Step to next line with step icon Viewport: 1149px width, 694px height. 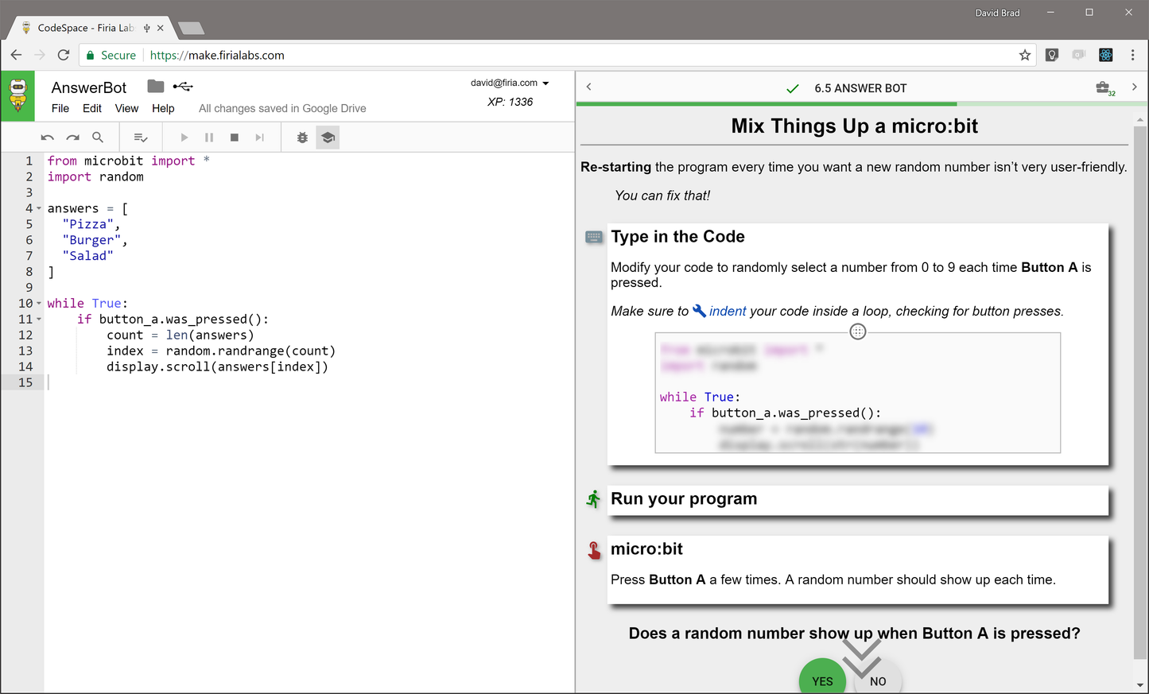pos(259,137)
